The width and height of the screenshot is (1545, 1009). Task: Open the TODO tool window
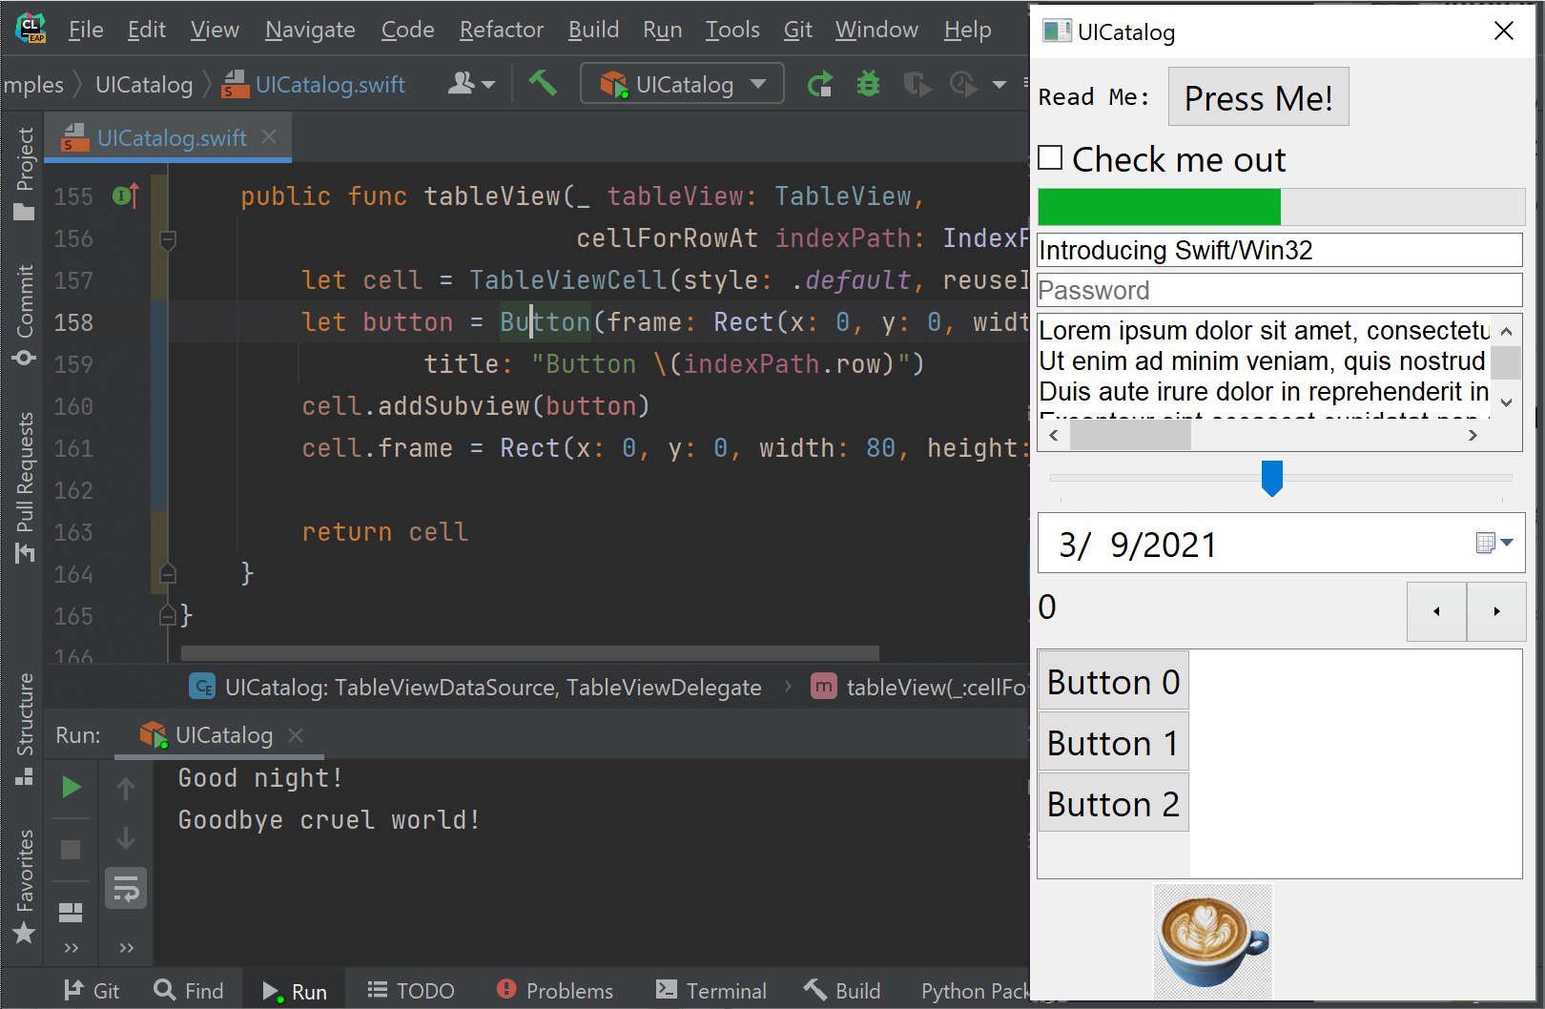[411, 991]
